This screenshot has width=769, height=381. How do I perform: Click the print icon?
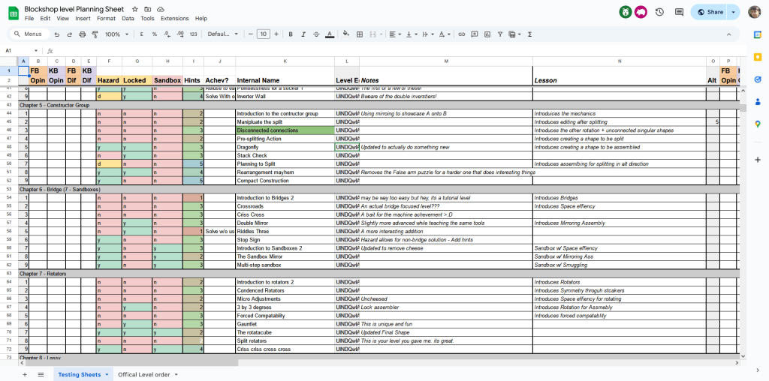tap(82, 34)
